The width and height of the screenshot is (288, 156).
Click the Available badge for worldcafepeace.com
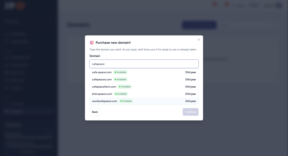pyautogui.click(x=126, y=101)
